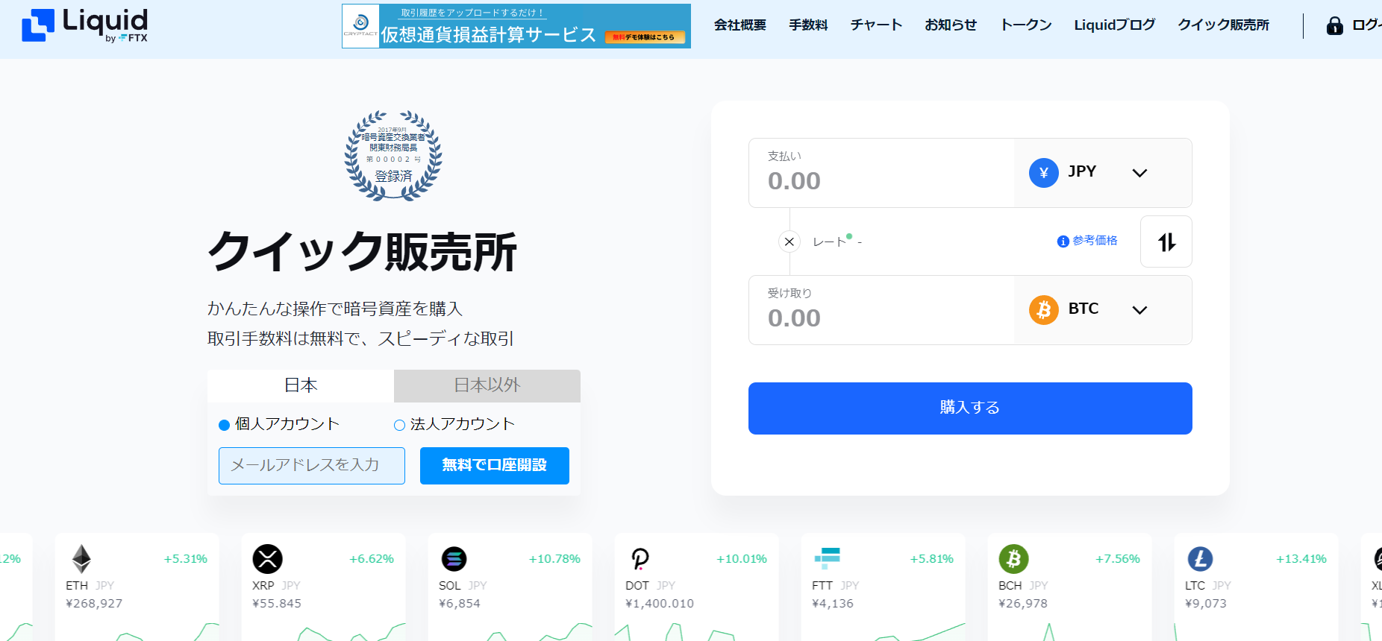Click the blue 購入する button
The width and height of the screenshot is (1382, 641).
pos(970,408)
